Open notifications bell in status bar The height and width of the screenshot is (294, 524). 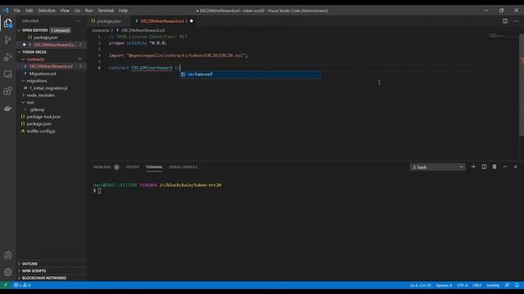517,285
